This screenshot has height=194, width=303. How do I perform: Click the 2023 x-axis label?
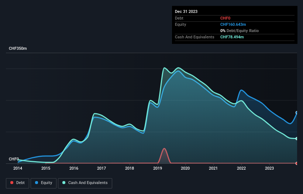click(269, 168)
